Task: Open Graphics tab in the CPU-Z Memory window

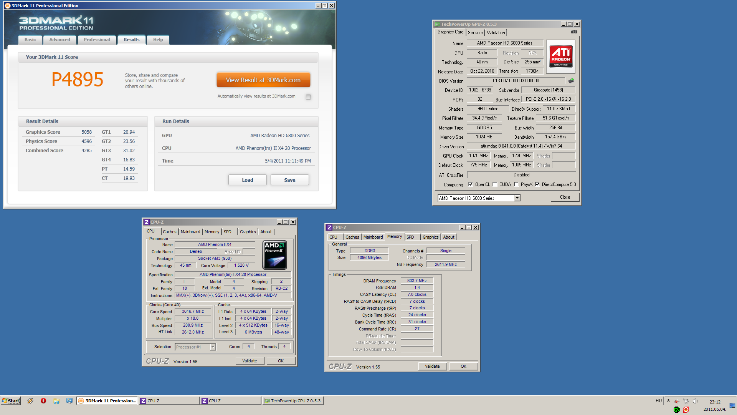Action: pos(430,237)
